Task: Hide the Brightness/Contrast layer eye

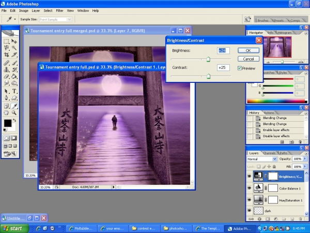Action: tap(250, 176)
